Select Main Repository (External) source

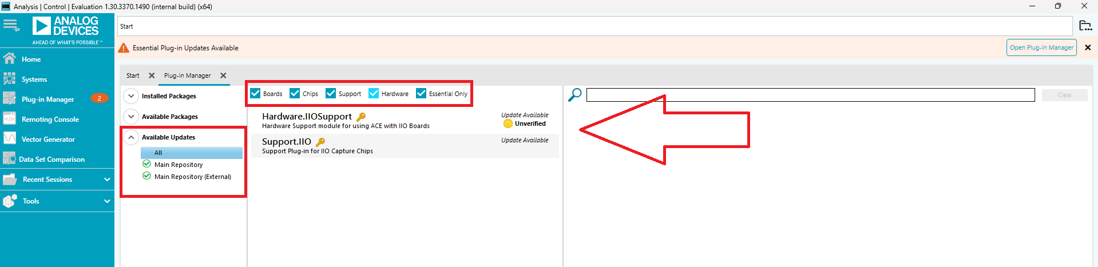click(x=193, y=177)
